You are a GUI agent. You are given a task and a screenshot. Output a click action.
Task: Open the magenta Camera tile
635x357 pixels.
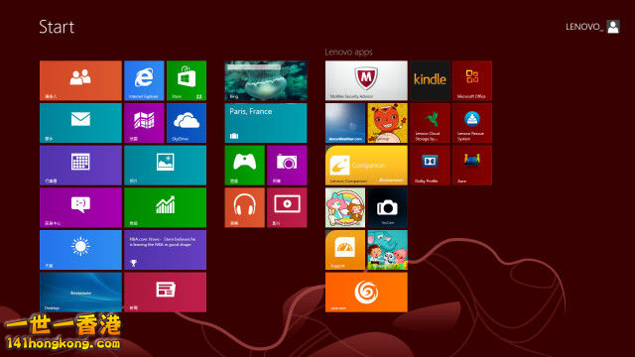(x=287, y=166)
